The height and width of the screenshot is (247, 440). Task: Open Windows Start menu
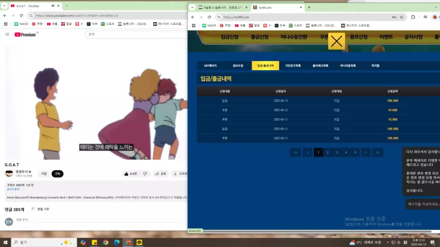coord(5,242)
